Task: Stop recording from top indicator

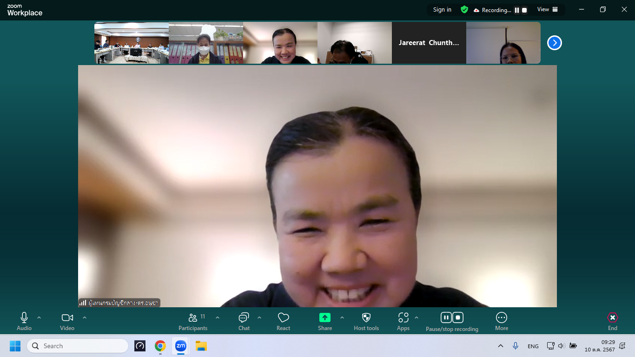Action: 524,10
